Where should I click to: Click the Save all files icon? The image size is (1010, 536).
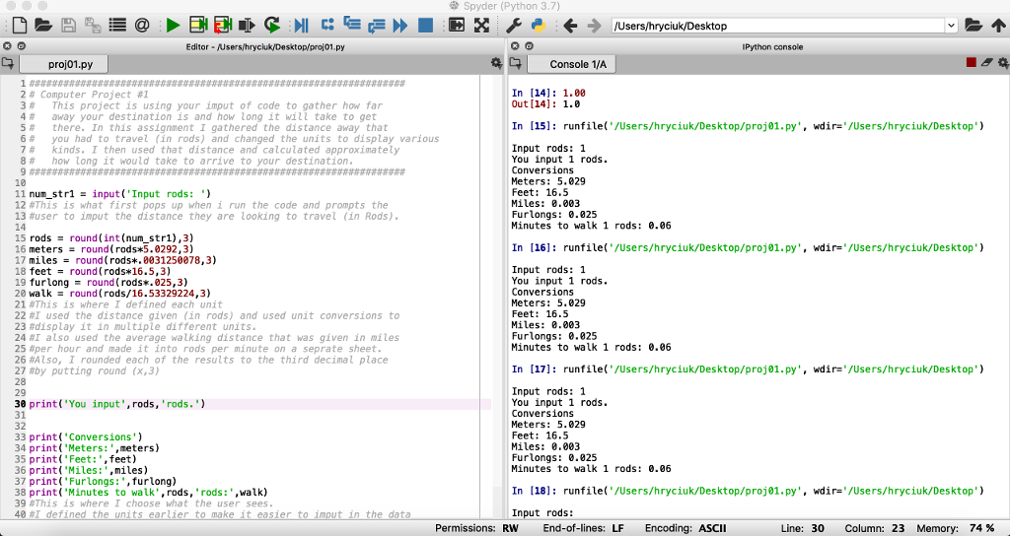pyautogui.click(x=93, y=25)
